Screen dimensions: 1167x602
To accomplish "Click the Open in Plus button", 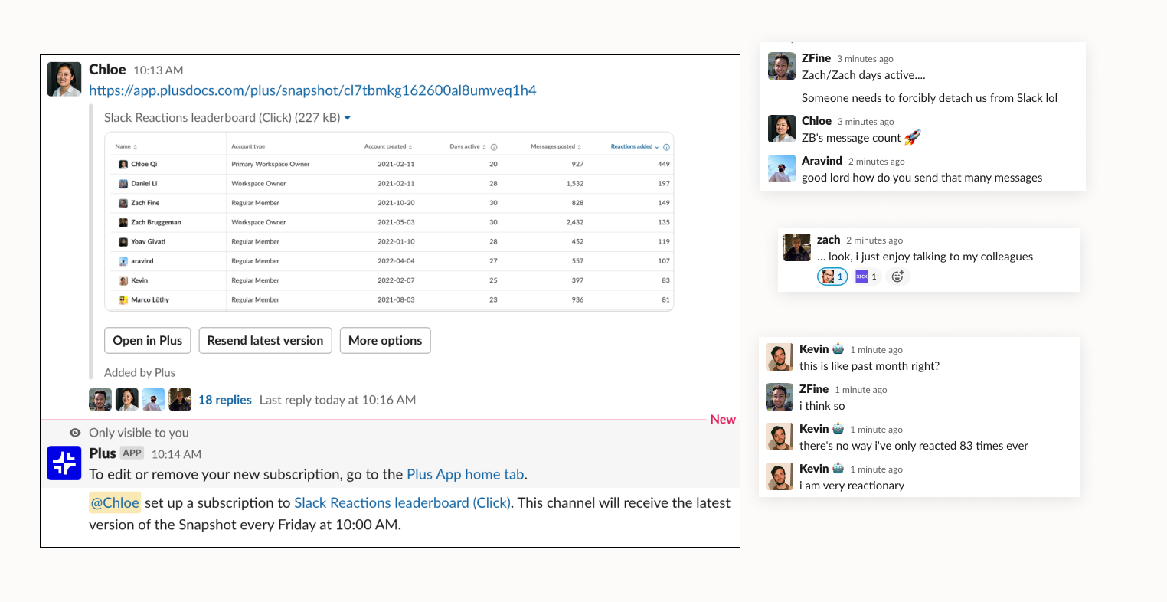I will pos(148,341).
